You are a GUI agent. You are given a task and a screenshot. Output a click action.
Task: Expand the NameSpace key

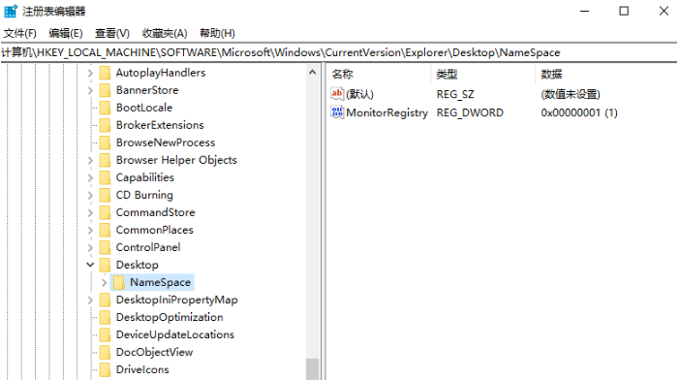[104, 282]
